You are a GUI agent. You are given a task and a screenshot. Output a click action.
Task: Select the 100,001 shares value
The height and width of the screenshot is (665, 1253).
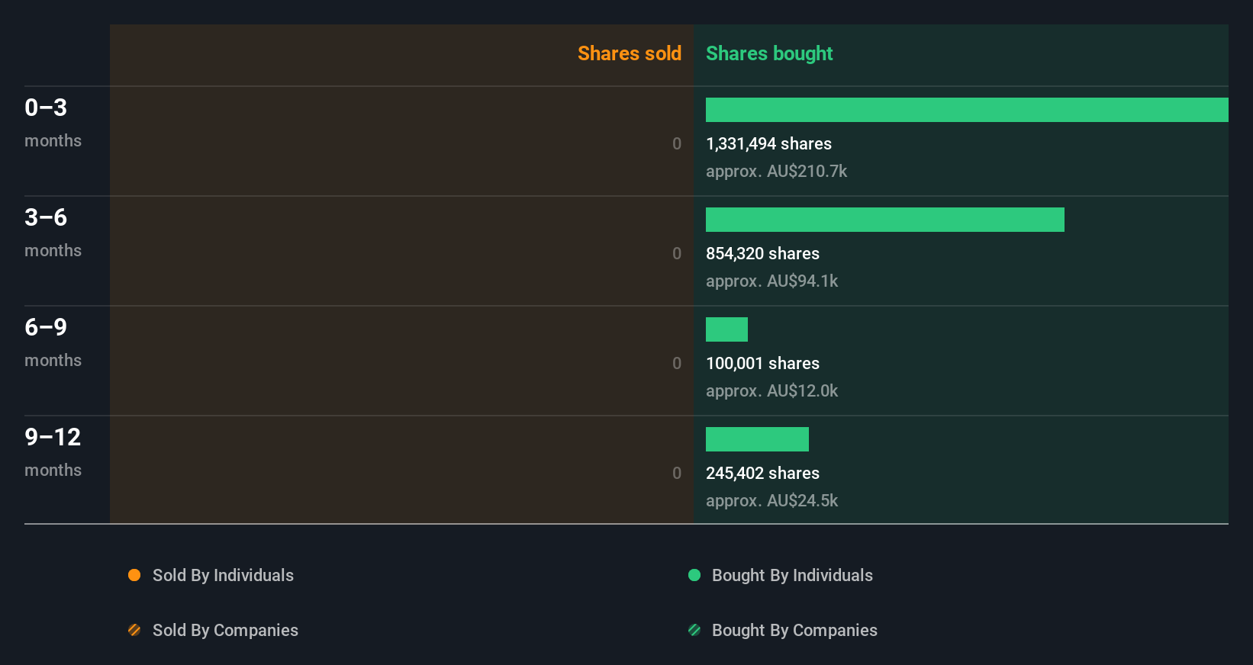tap(762, 363)
